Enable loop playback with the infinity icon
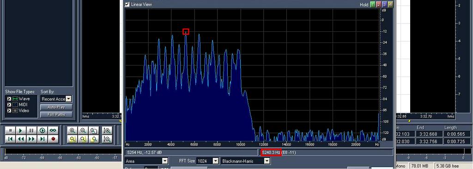This screenshot has height=169, width=473. click(x=53, y=130)
